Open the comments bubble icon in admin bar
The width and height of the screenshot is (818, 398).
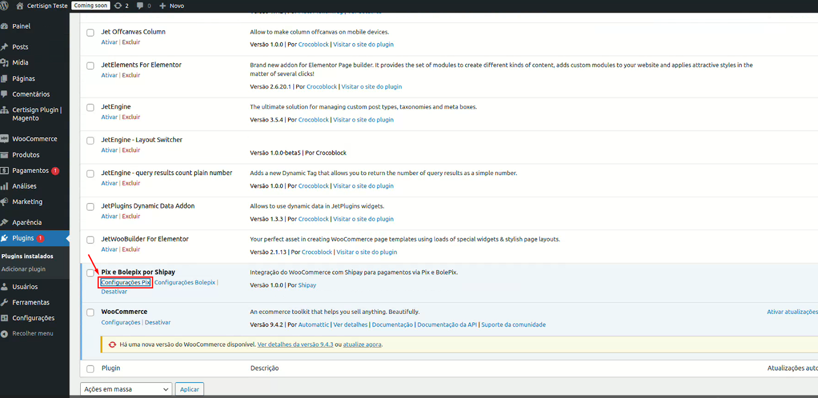(x=140, y=6)
